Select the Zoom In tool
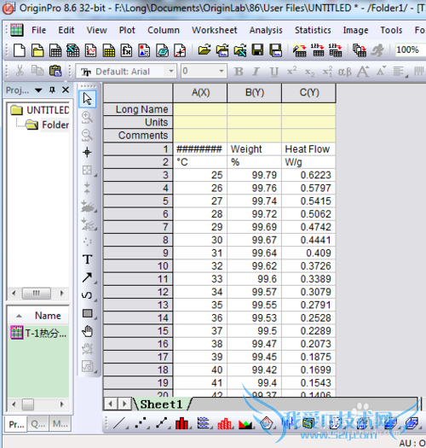 click(x=87, y=117)
